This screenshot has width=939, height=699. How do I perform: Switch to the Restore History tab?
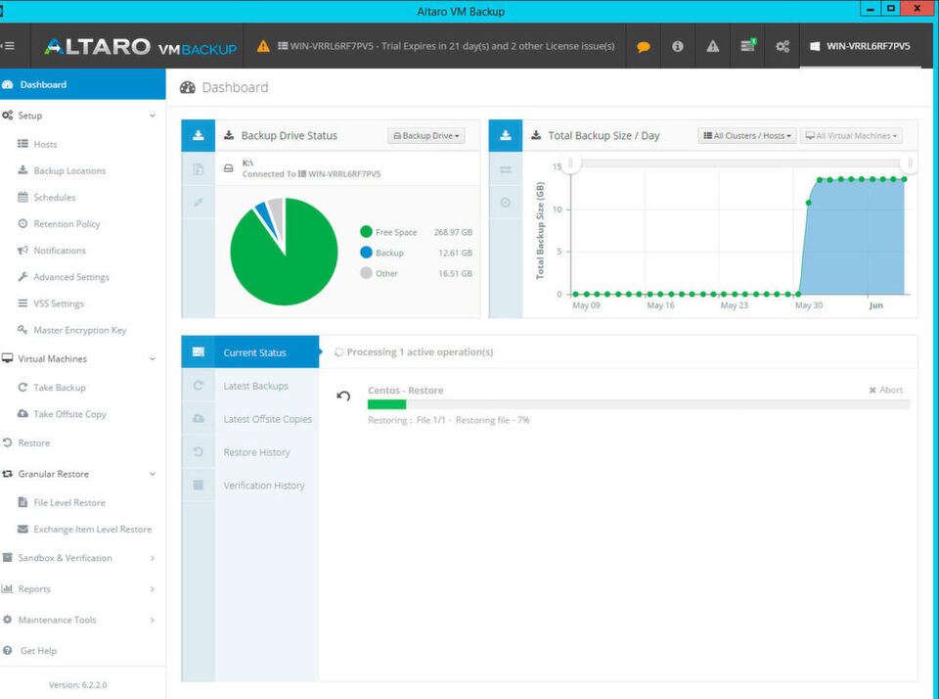click(x=256, y=452)
